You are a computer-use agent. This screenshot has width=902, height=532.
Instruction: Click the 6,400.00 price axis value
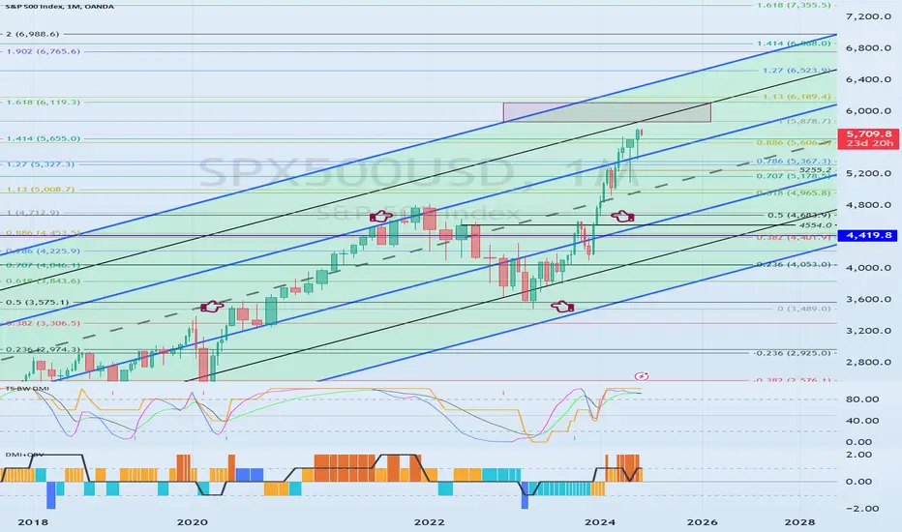[868, 79]
